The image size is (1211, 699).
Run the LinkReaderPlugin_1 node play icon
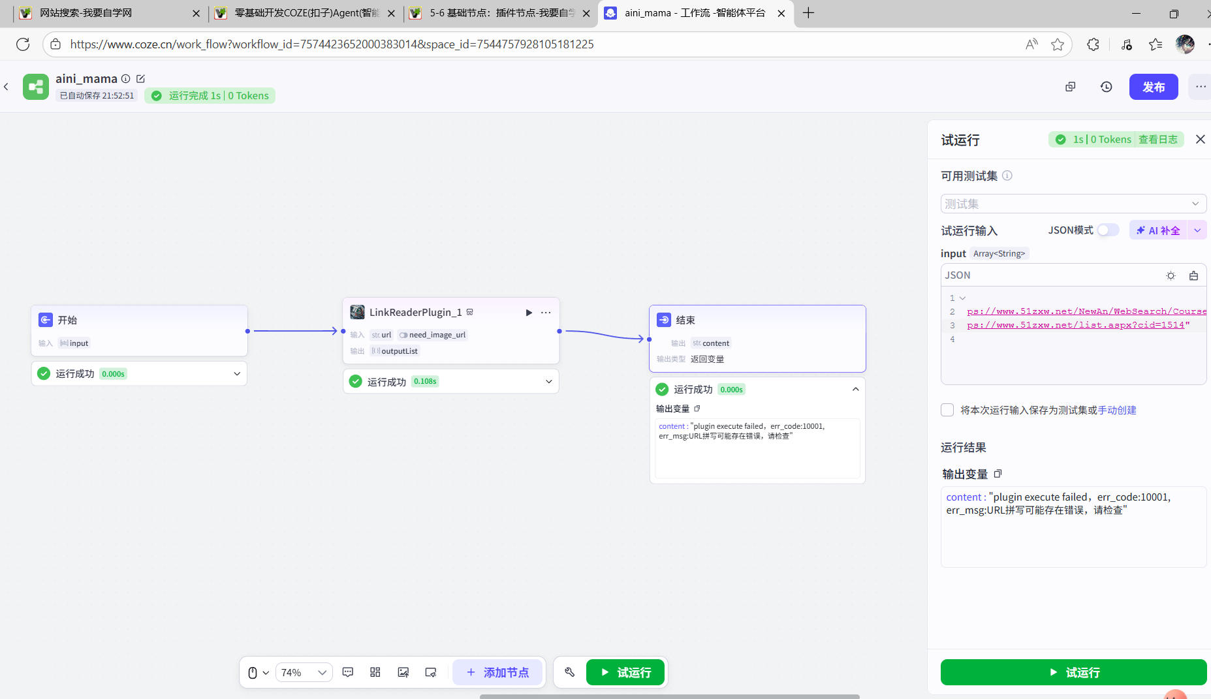tap(529, 313)
